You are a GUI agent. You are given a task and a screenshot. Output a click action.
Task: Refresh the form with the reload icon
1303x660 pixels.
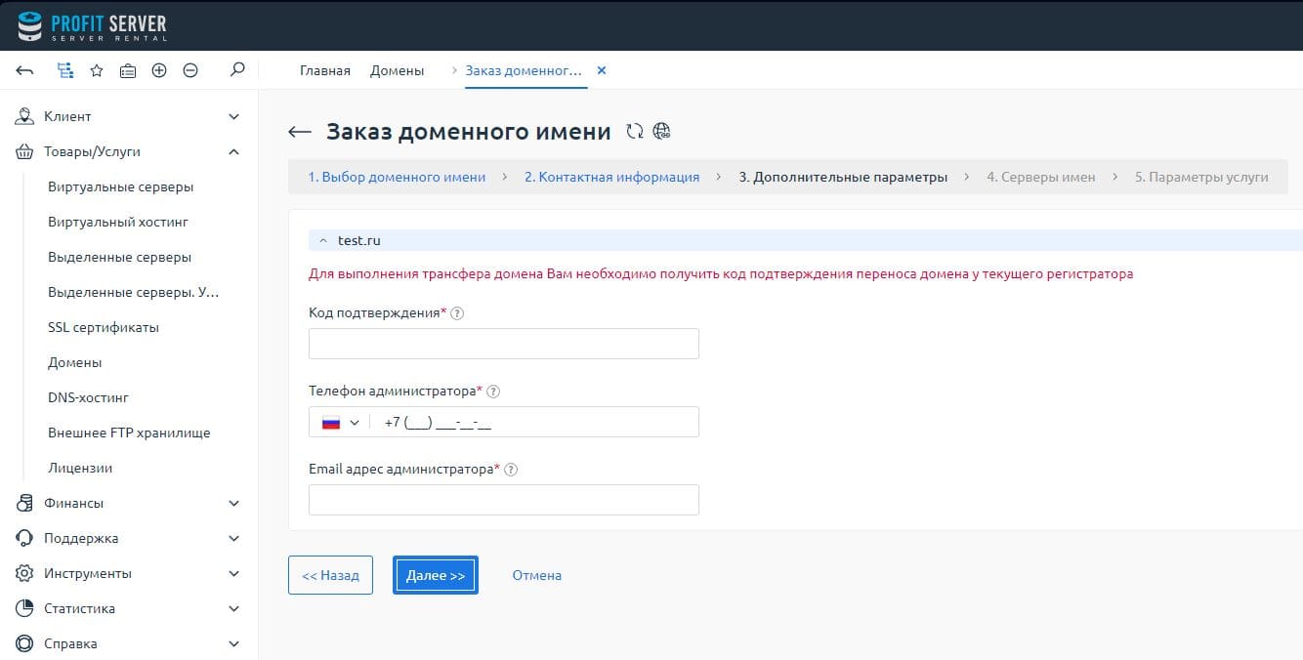click(635, 131)
